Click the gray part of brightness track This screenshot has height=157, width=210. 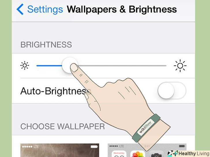pos(122,66)
